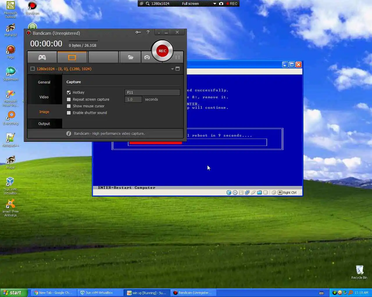
Task: Click the info icon in Bandicam status bar
Action: pos(69,133)
